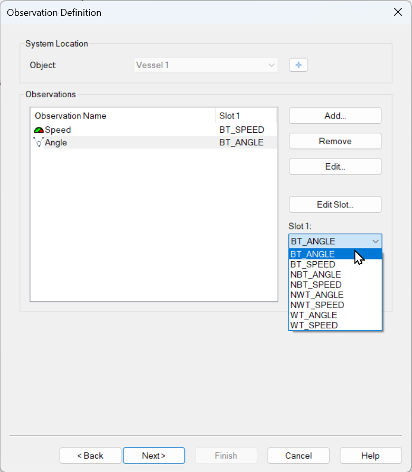Screen dimensions: 412x472
Task: Click the Remove button
Action: tap(335, 141)
